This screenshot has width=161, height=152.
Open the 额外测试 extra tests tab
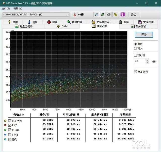click(139, 26)
